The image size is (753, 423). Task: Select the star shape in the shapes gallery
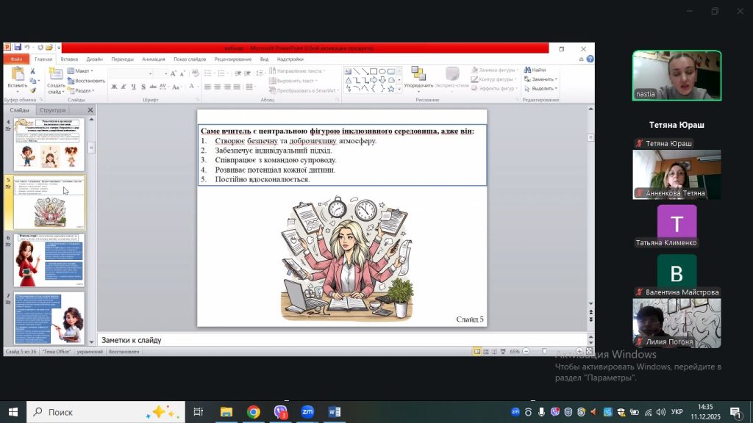(x=390, y=88)
